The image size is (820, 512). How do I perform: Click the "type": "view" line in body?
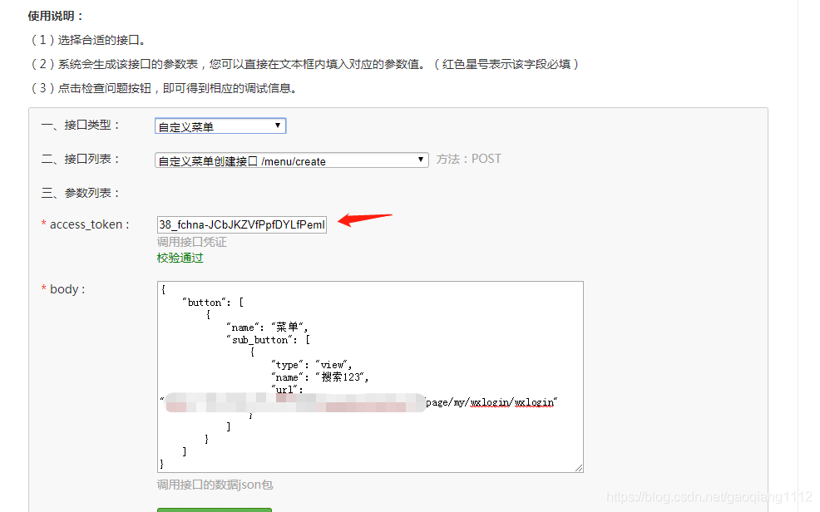(312, 365)
